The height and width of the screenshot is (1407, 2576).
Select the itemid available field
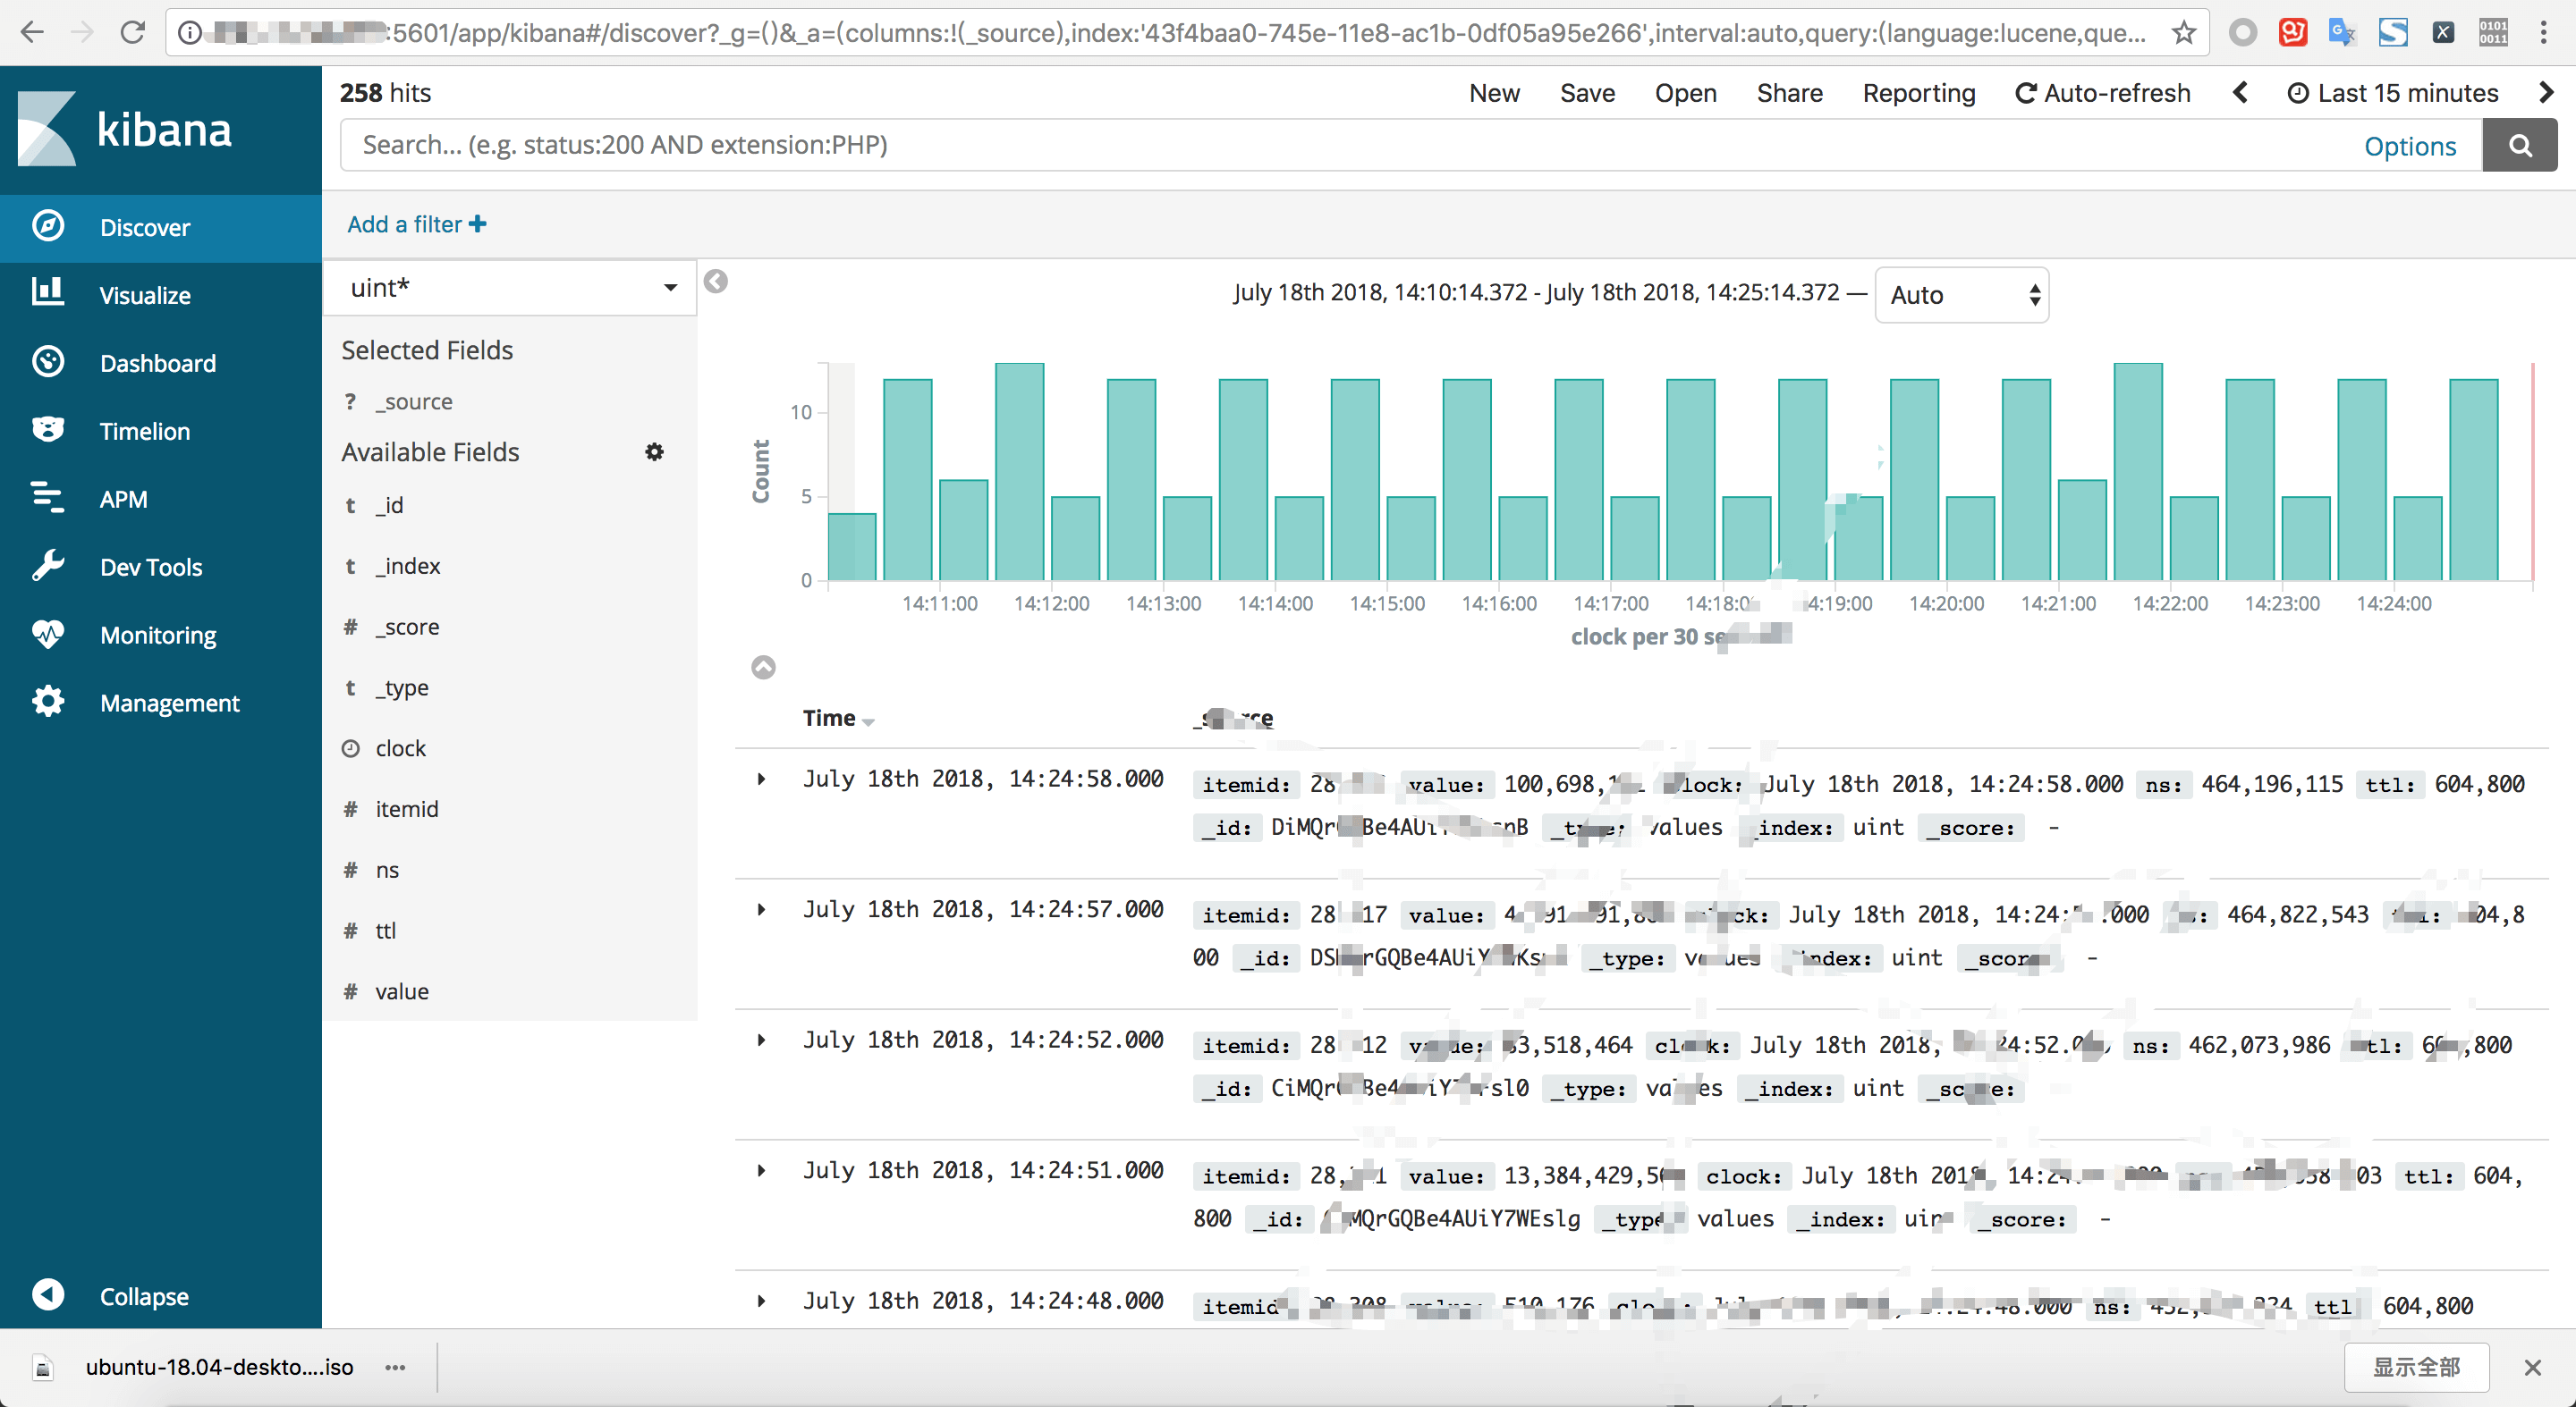[406, 808]
